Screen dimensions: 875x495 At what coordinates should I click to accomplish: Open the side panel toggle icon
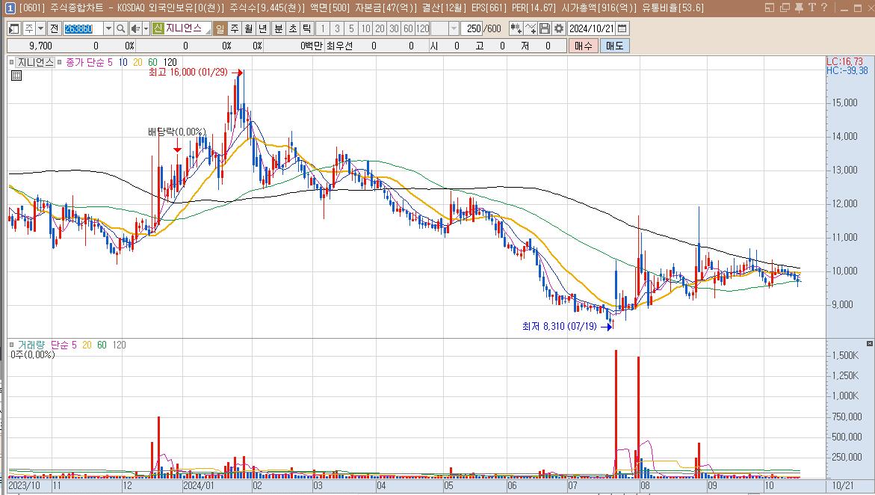(x=14, y=28)
